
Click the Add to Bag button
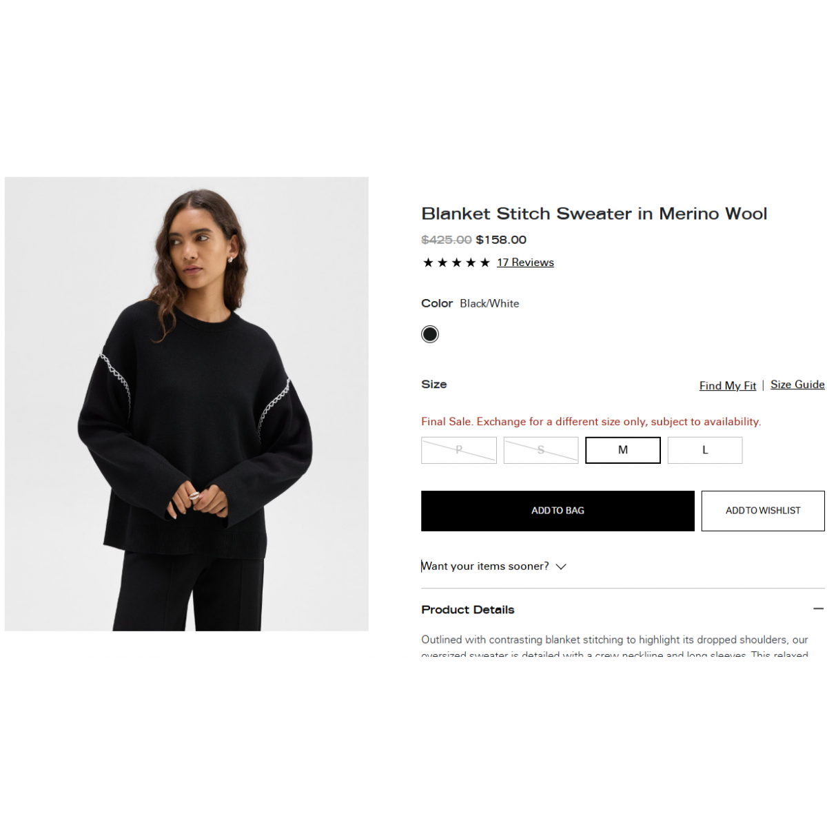tap(558, 511)
